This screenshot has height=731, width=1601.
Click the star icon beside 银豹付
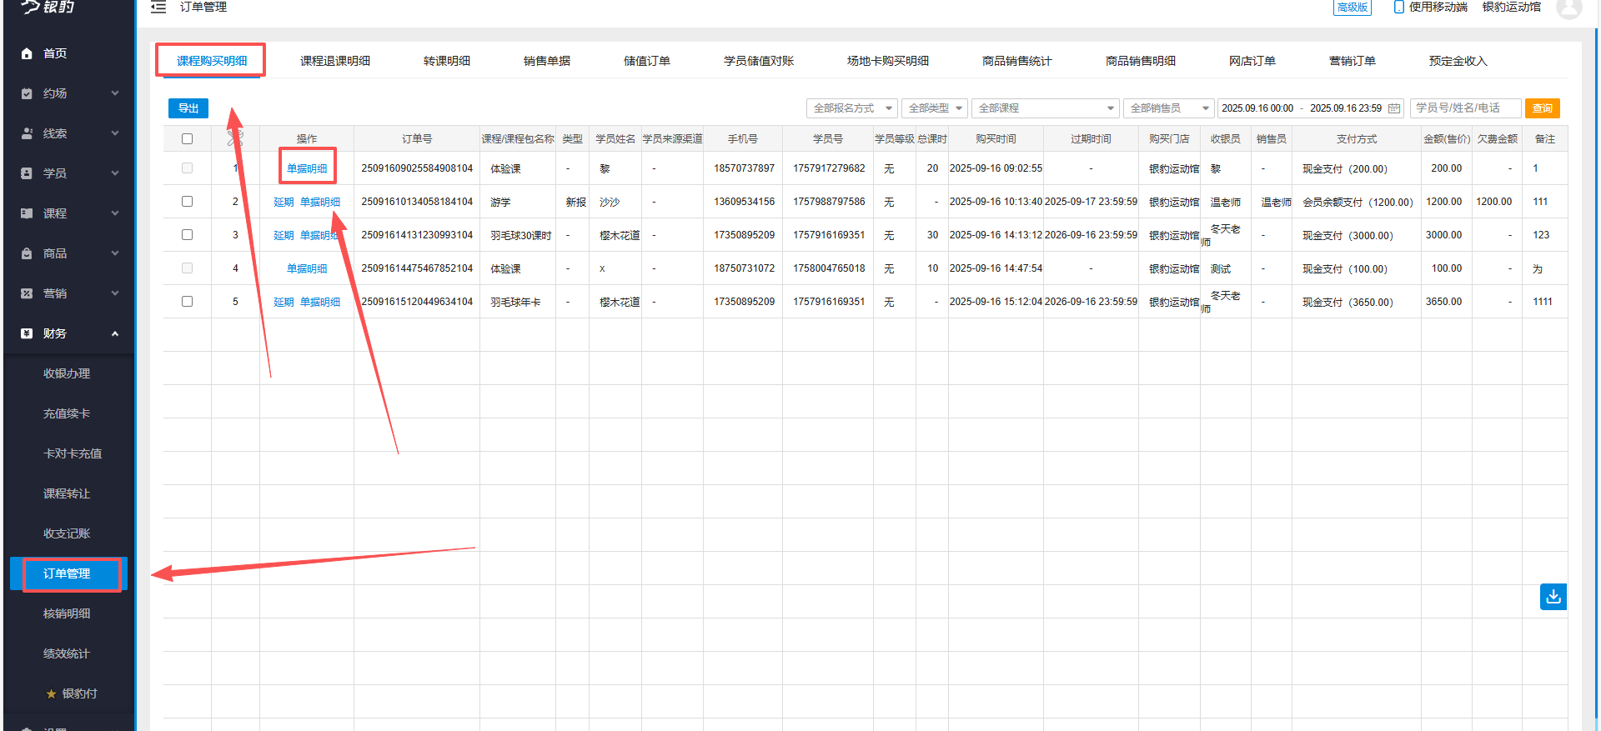[51, 693]
